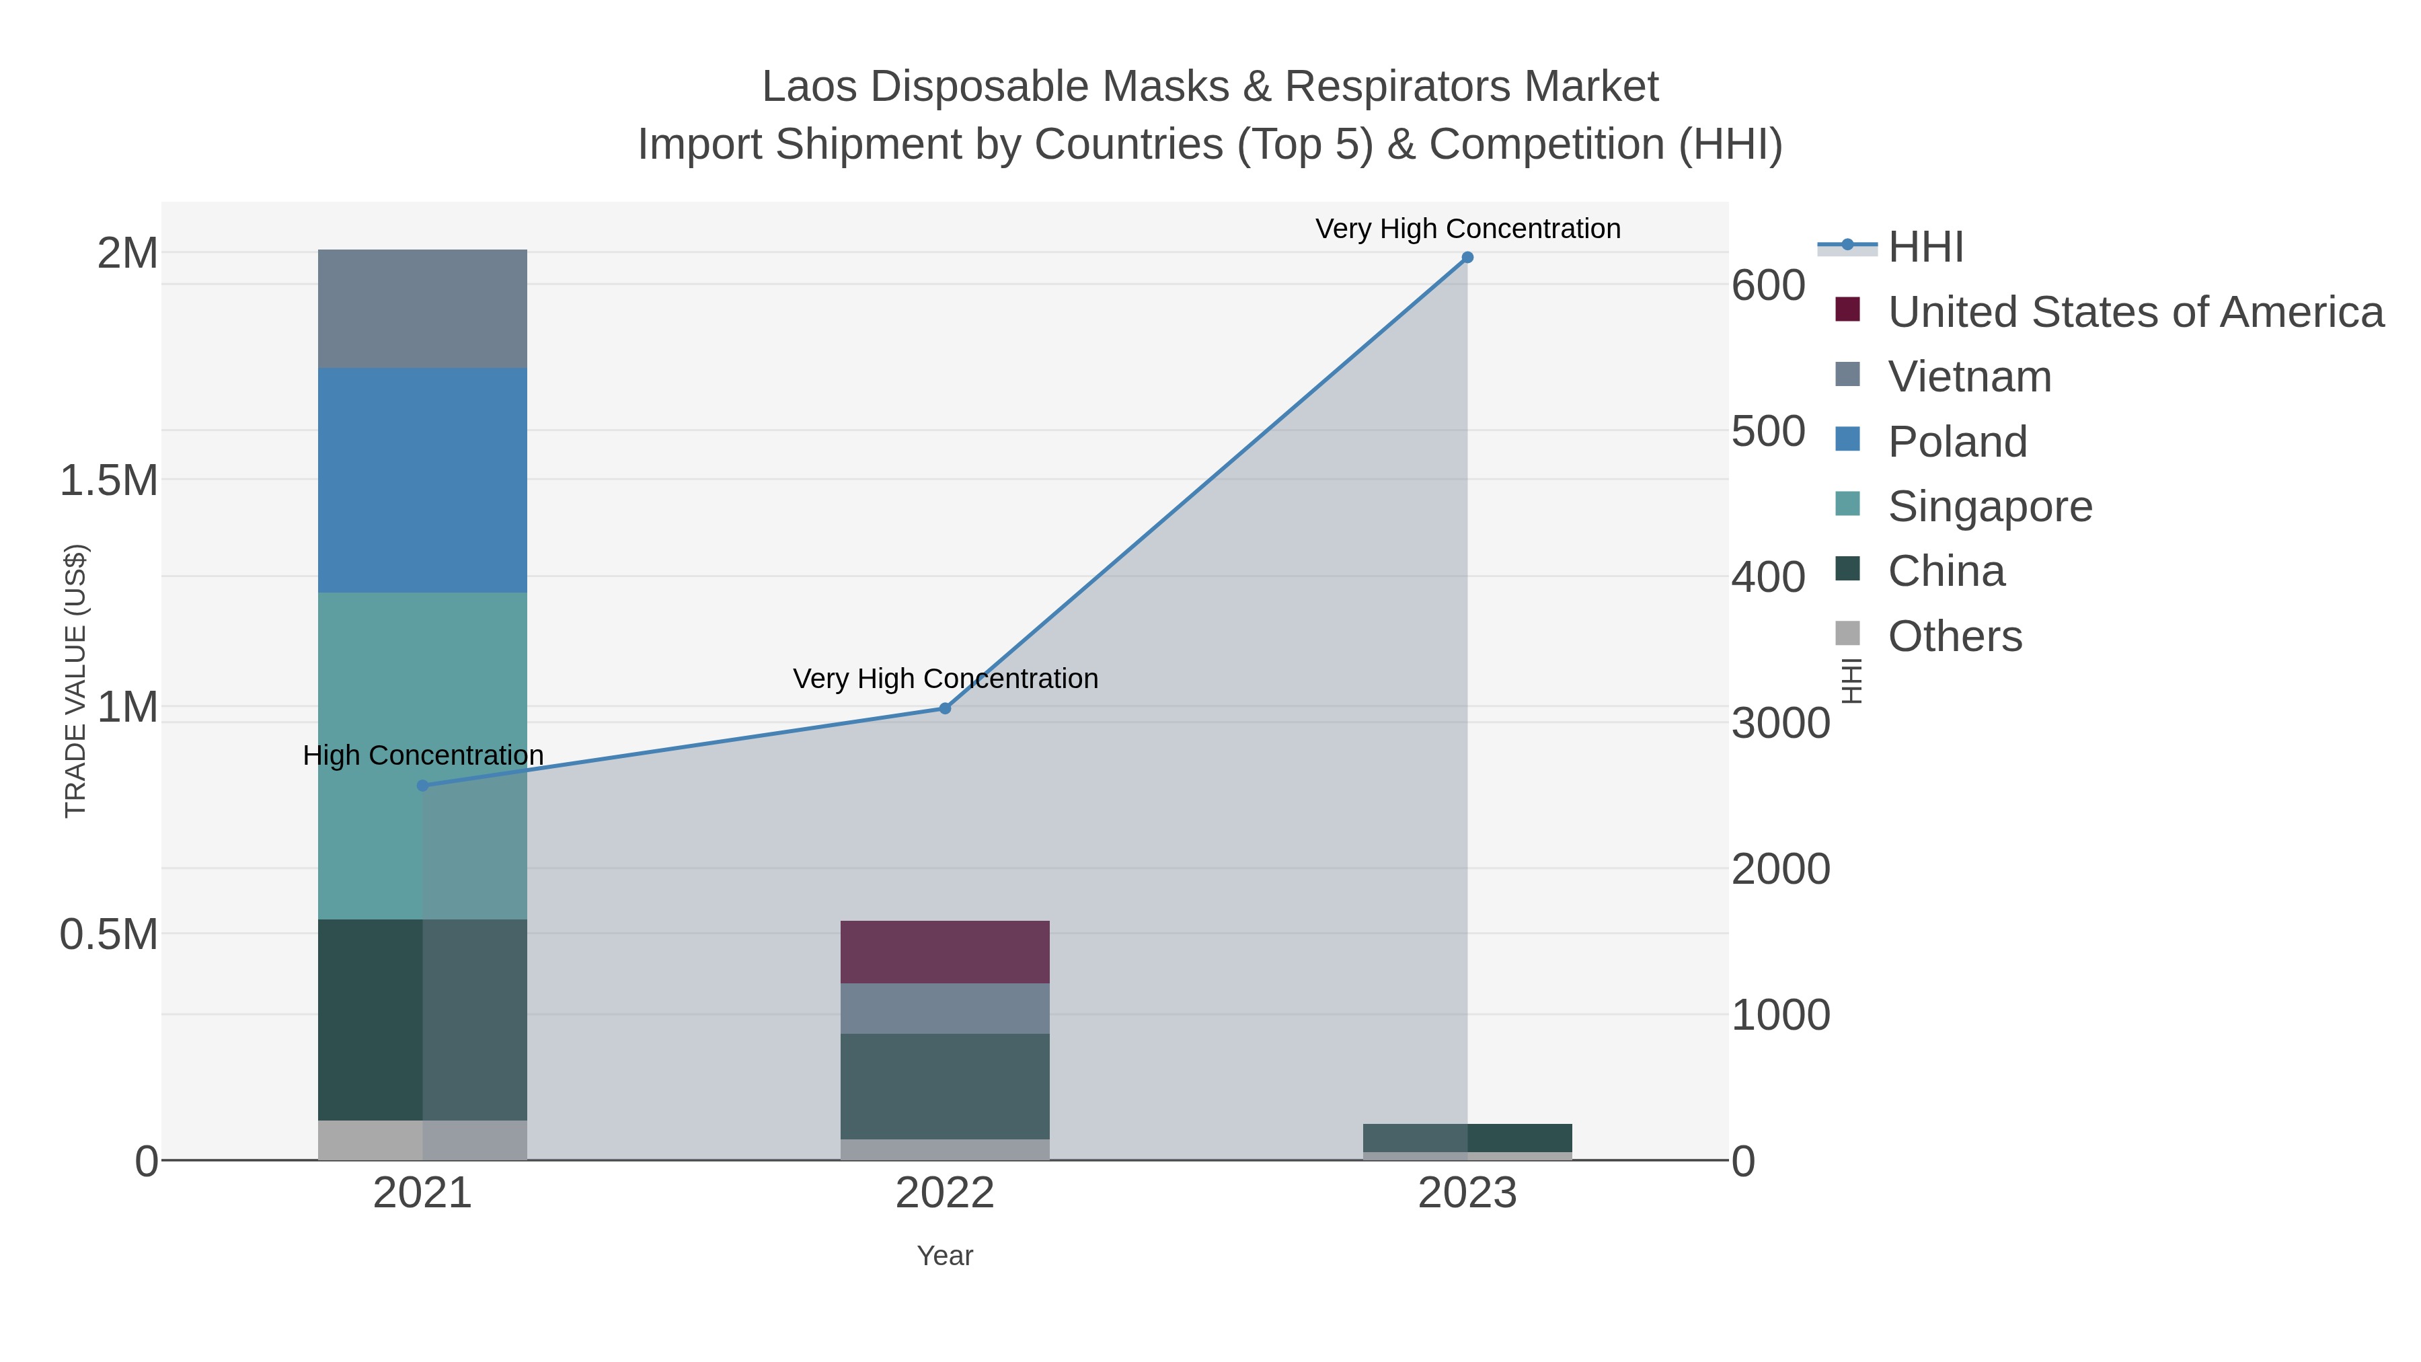Viewport: 2421px width, 1362px height.
Task: Click the subtitle 'Import Shipment by Countries (Top 5)'
Action: pos(1005,145)
